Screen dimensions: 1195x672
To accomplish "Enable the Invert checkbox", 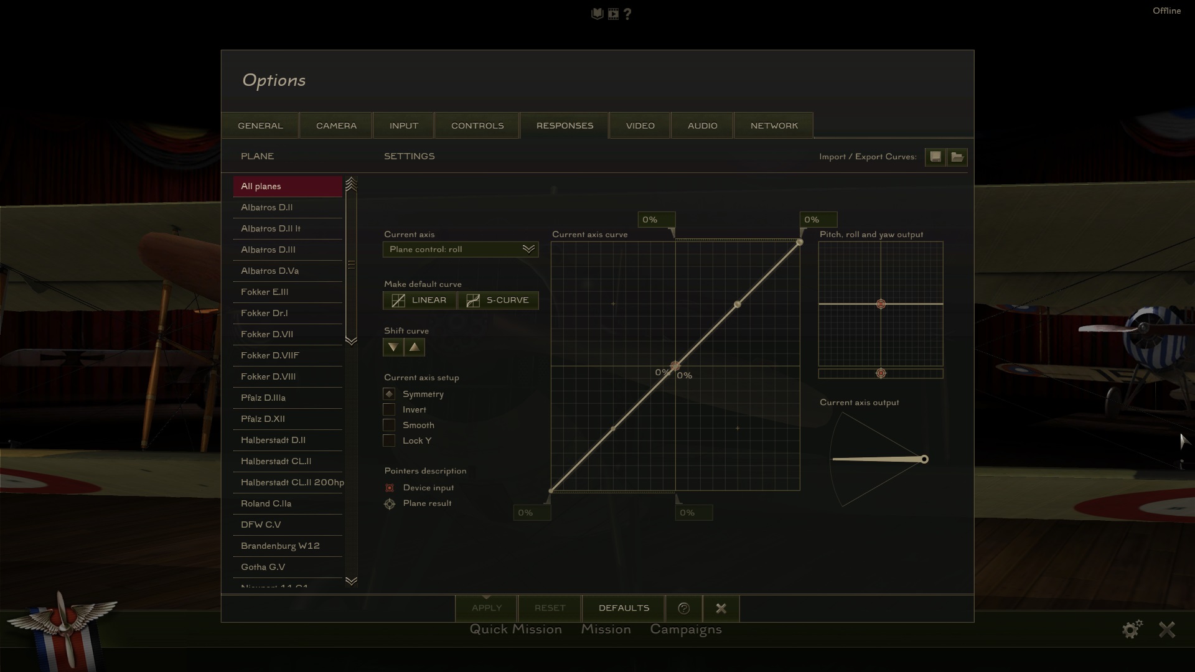I will [389, 409].
